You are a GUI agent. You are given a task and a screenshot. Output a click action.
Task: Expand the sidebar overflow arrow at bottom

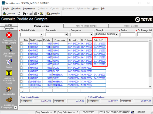pos(16,108)
